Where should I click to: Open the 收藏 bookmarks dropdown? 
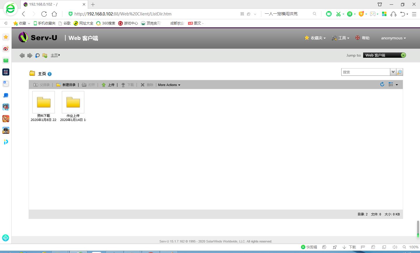coord(22,23)
